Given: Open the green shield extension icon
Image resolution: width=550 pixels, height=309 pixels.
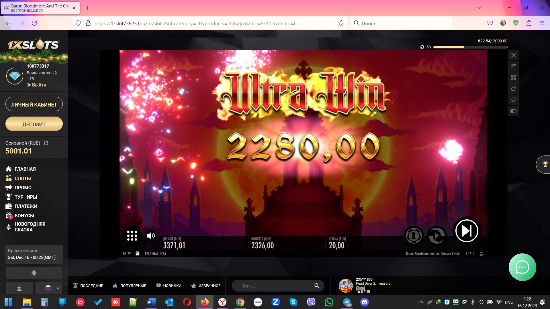Looking at the screenshot, I should [516, 23].
